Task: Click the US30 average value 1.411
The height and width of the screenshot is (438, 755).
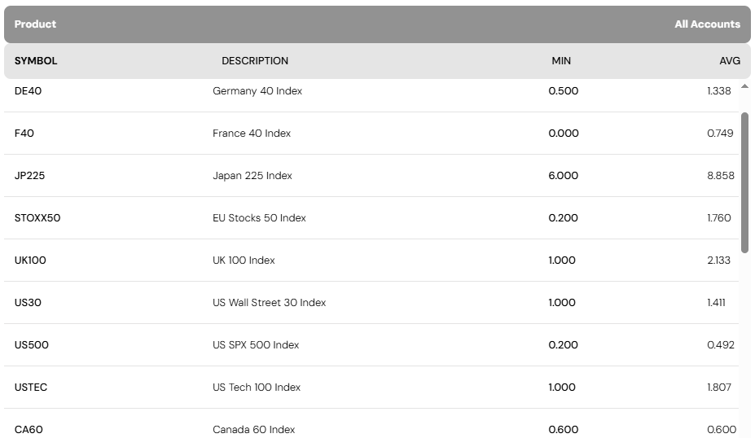Action: [716, 303]
